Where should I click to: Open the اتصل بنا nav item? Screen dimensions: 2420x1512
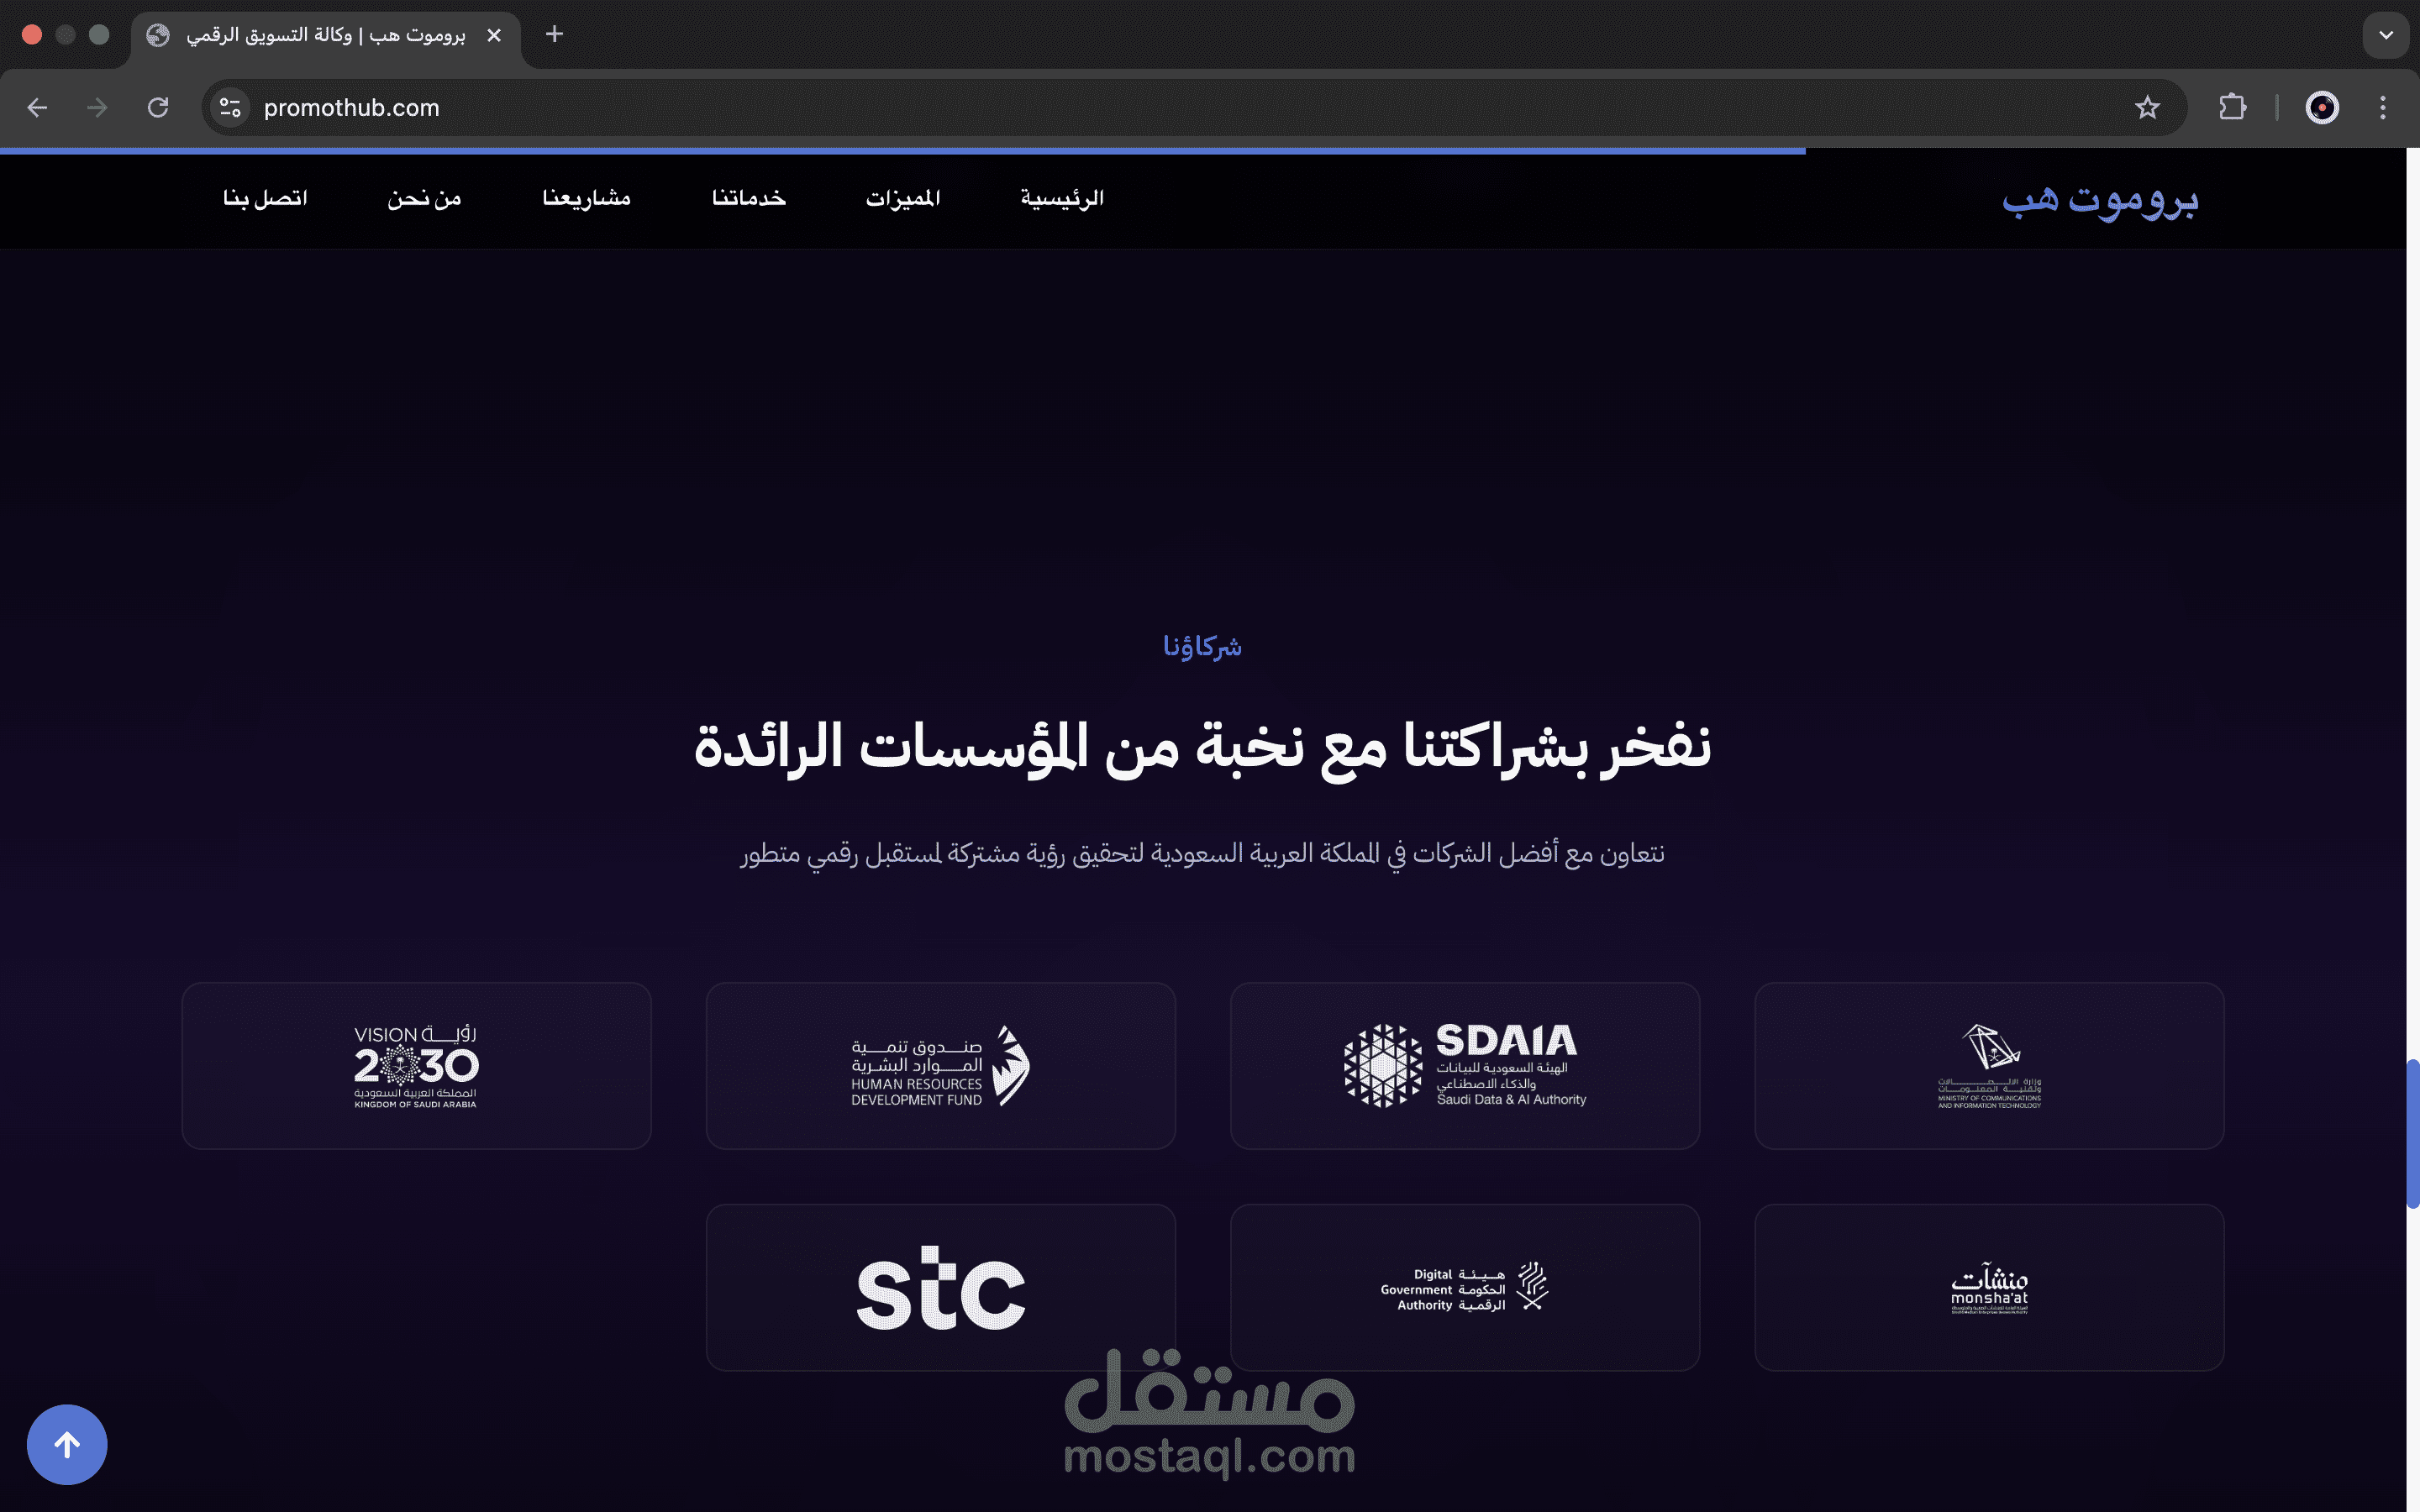265,198
